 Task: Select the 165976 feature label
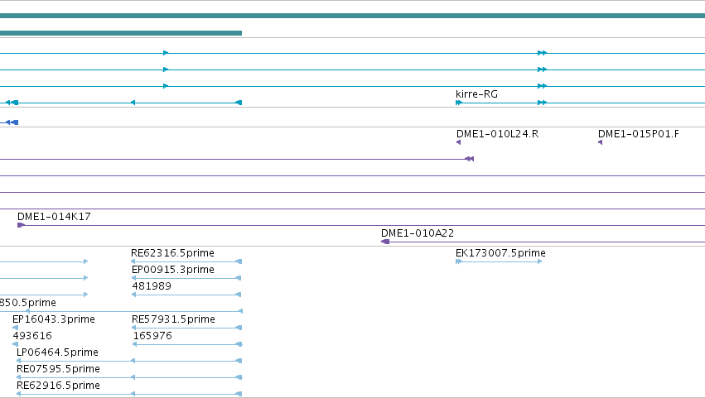click(152, 336)
